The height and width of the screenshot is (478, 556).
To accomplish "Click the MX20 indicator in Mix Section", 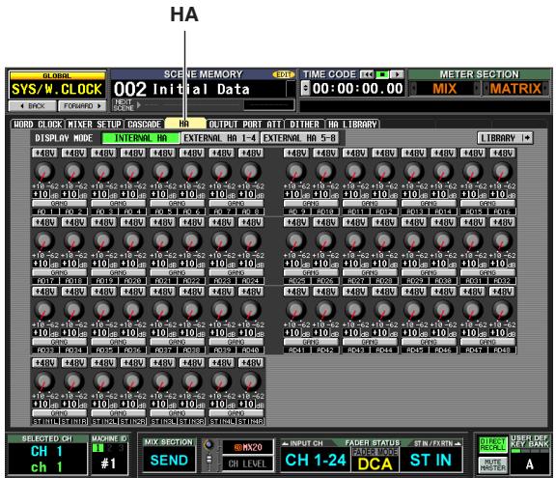I will [248, 447].
